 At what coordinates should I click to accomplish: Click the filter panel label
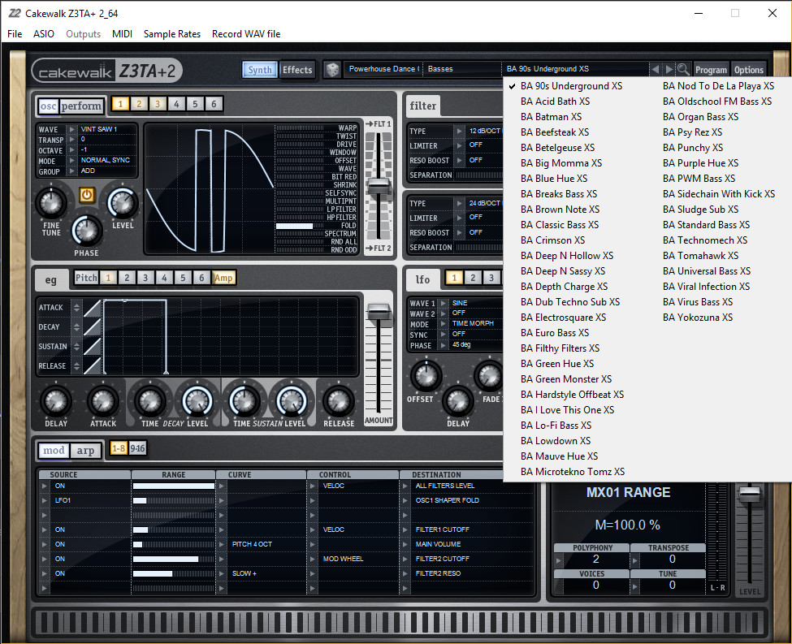[422, 106]
